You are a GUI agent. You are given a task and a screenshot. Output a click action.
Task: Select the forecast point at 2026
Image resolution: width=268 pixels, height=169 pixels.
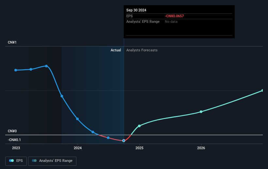[x=201, y=112]
